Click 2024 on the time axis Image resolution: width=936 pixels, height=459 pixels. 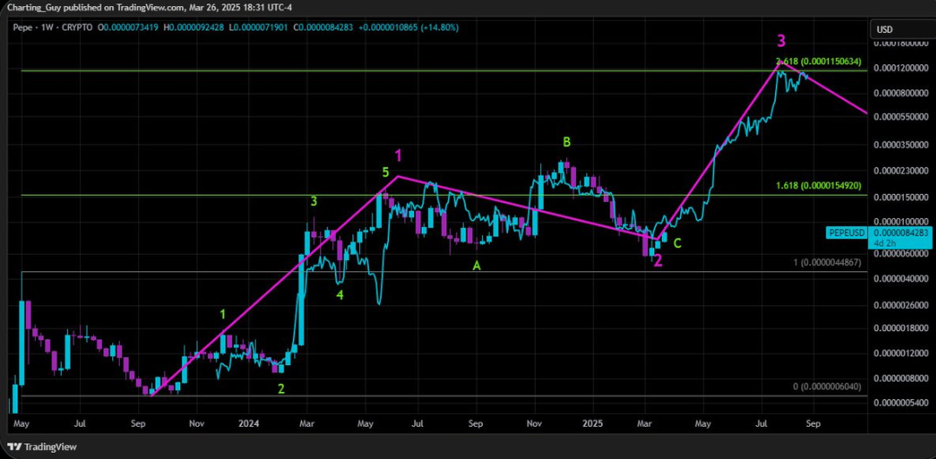248,425
